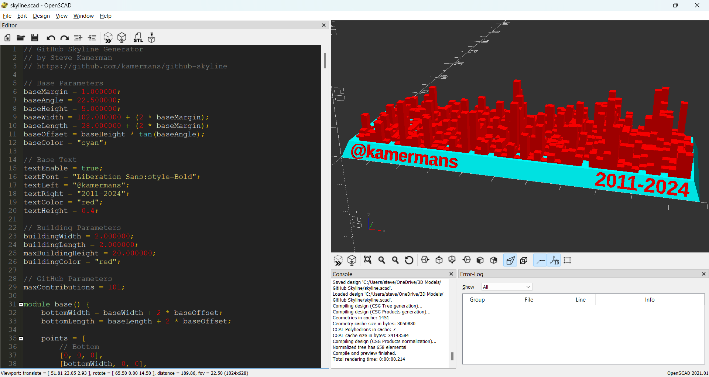Send the design to the 3D printer
709x377 pixels.
151,38
